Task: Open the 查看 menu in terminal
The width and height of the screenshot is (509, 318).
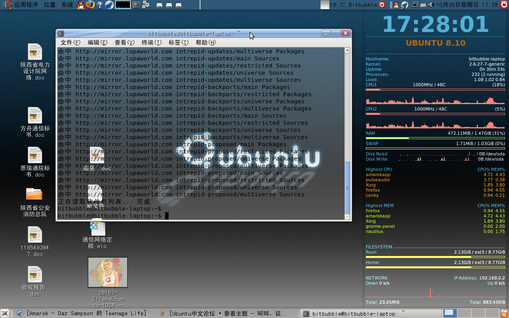Action: click(x=124, y=43)
